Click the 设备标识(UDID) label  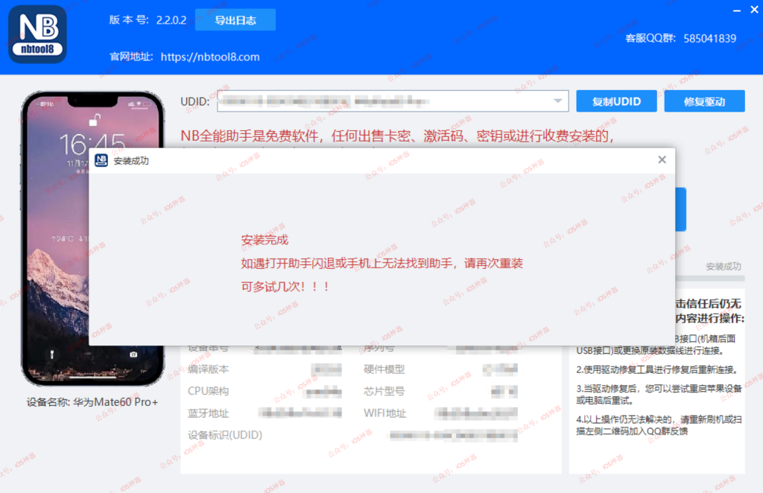[225, 435]
